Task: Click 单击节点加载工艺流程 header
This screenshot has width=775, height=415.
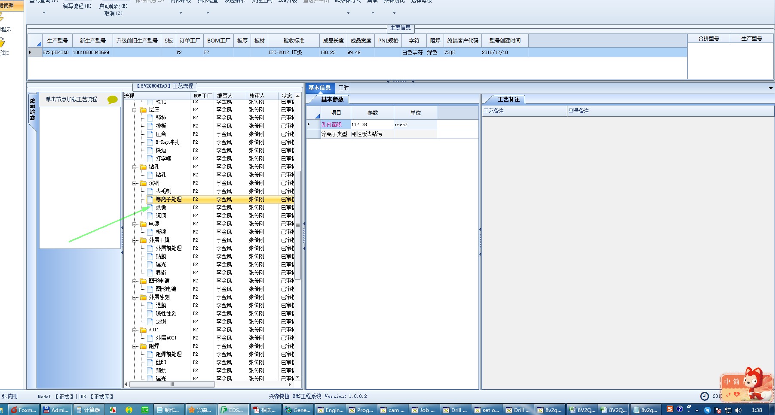Action: click(x=71, y=99)
